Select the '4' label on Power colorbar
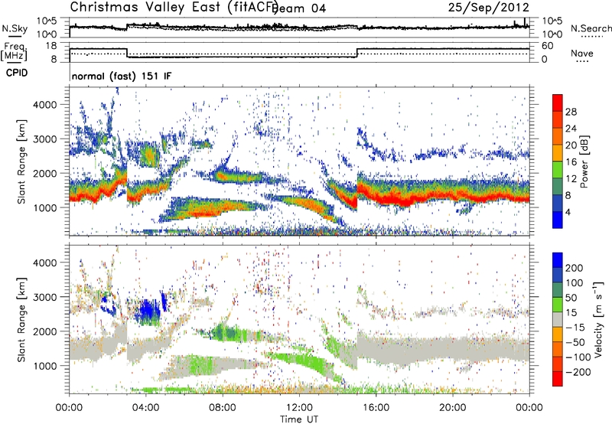This screenshot has height=424, width=612. coord(568,212)
